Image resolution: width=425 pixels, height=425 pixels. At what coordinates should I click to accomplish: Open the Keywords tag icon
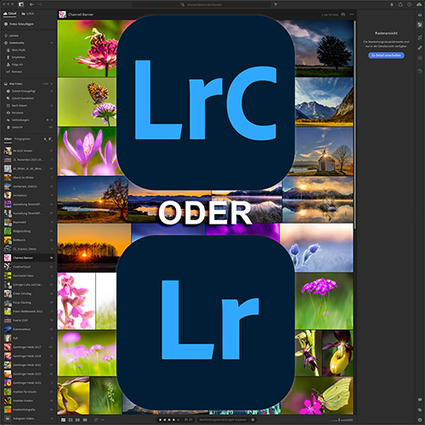point(420,410)
